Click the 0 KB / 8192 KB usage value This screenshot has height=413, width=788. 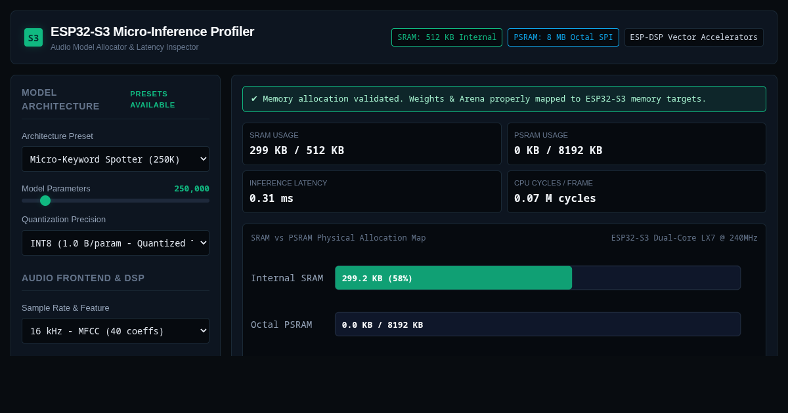pos(558,150)
